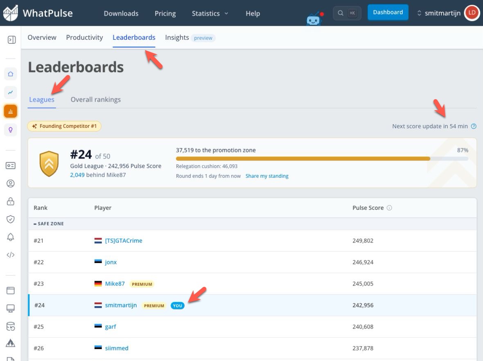Viewport: 483px width, 361px height.
Task: Open siimmed player profile
Action: click(x=116, y=348)
